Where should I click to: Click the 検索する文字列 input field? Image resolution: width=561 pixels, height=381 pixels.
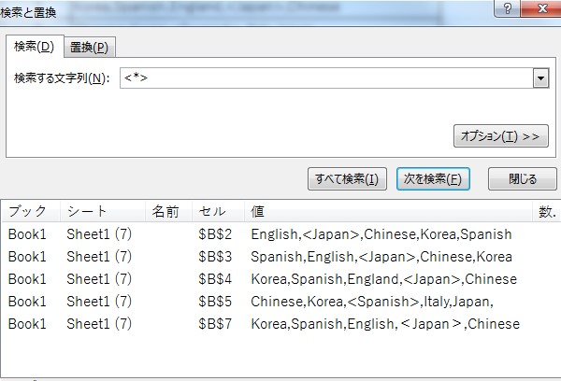click(324, 78)
